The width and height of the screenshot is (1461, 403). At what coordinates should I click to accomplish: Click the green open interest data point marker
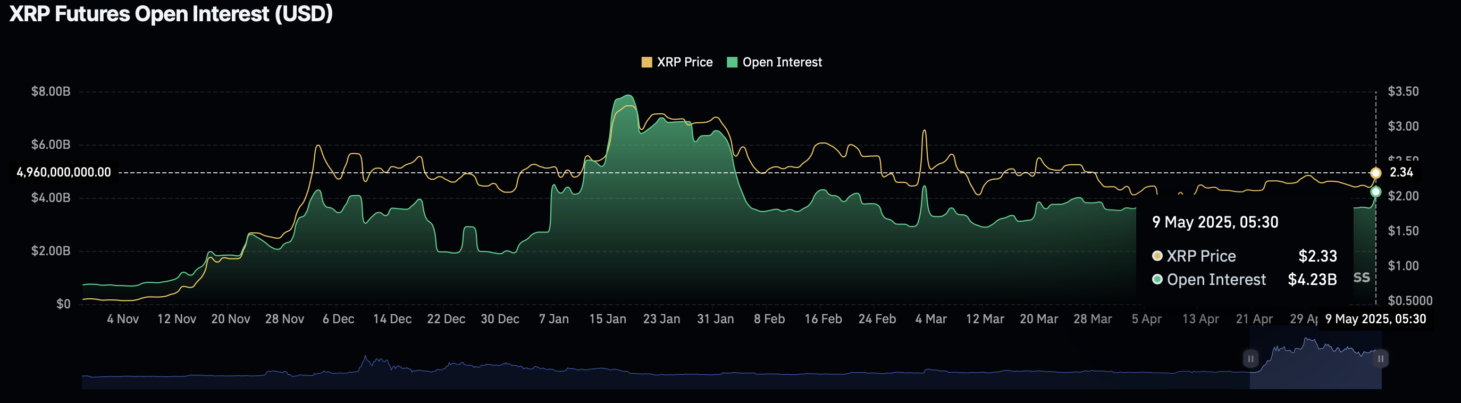[1376, 192]
